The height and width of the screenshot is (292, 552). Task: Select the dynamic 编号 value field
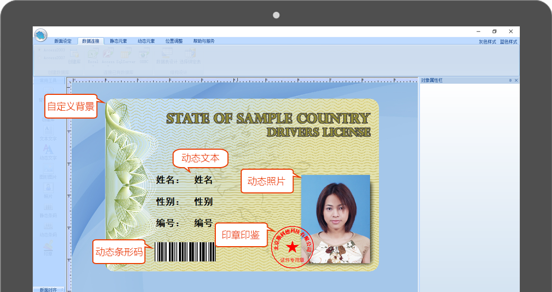click(204, 223)
